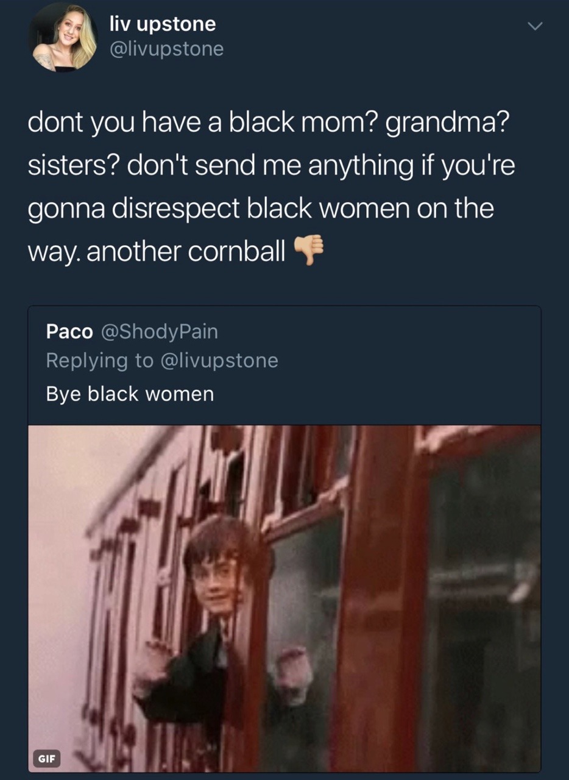This screenshot has width=569, height=780.
Task: Select the main tweet text body
Action: [271, 188]
